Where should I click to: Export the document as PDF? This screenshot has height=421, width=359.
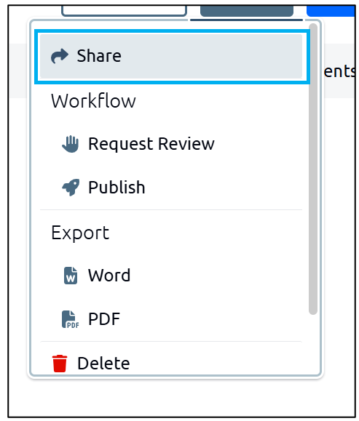pos(171,319)
